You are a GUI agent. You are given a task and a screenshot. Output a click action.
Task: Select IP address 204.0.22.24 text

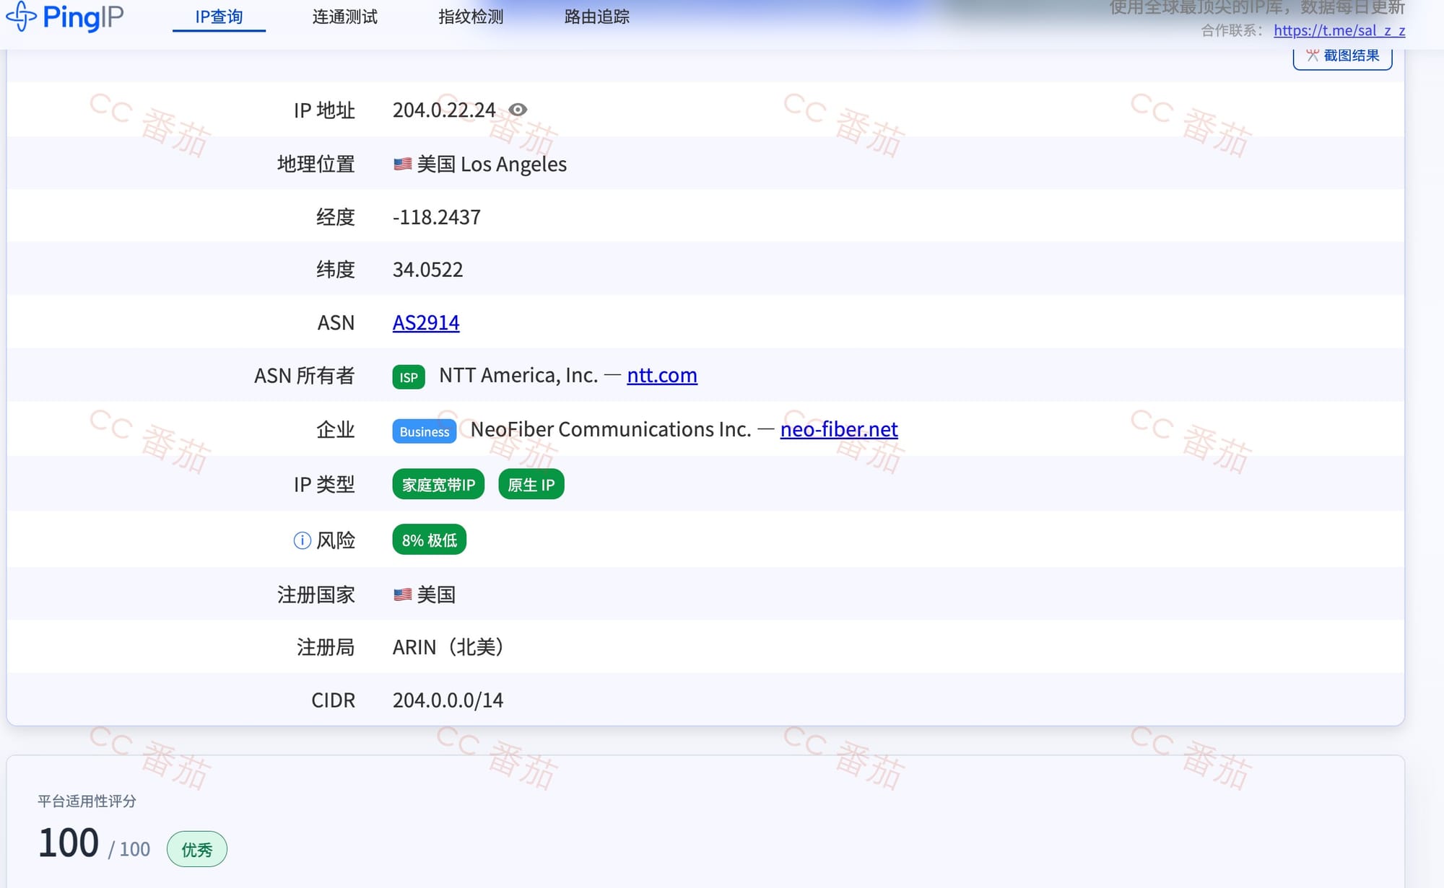tap(444, 110)
